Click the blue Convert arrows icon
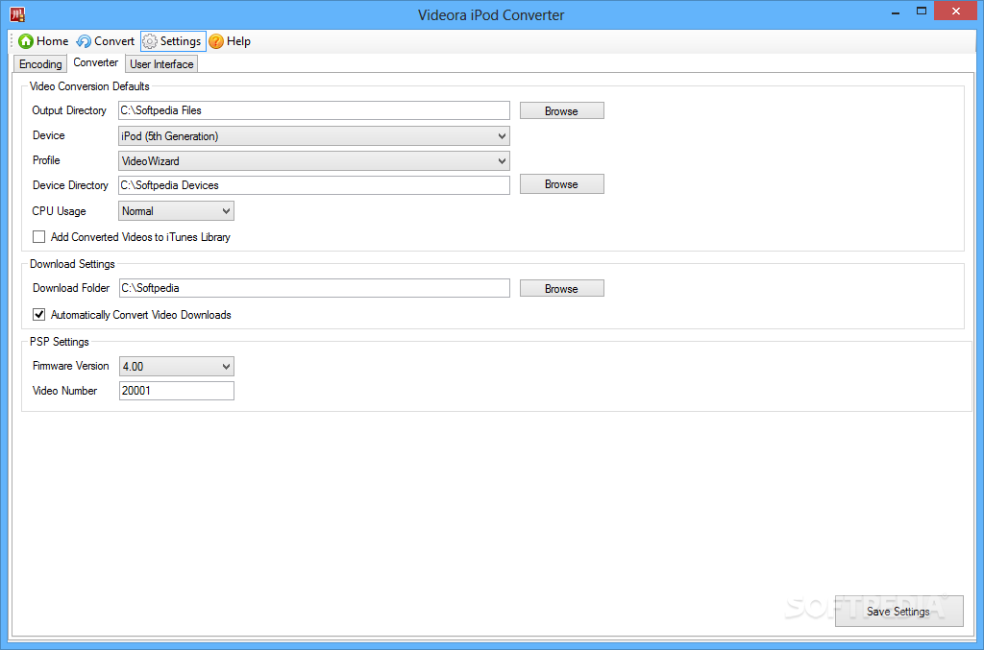Screen dimensions: 984x650 tap(84, 41)
